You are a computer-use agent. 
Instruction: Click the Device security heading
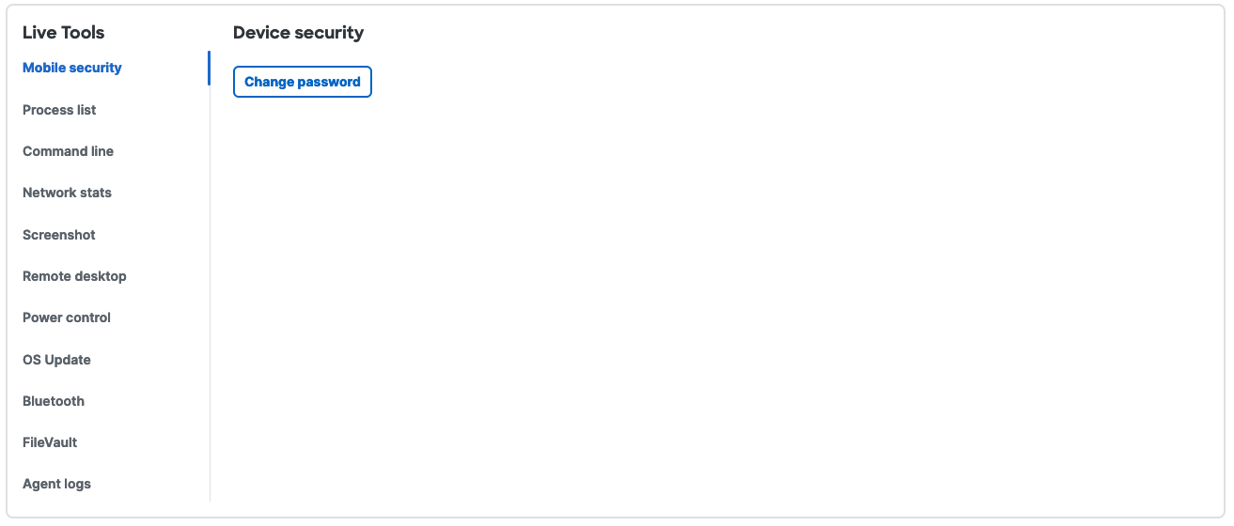[x=298, y=33]
